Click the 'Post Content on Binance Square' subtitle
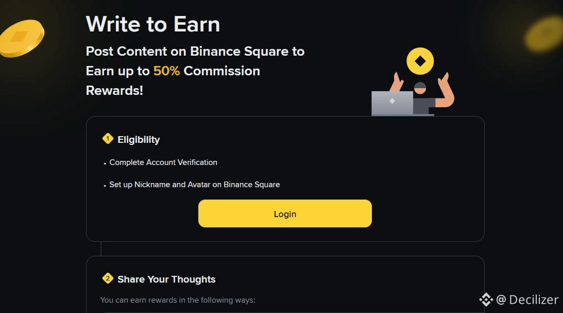This screenshot has width=563, height=313. tap(195, 52)
